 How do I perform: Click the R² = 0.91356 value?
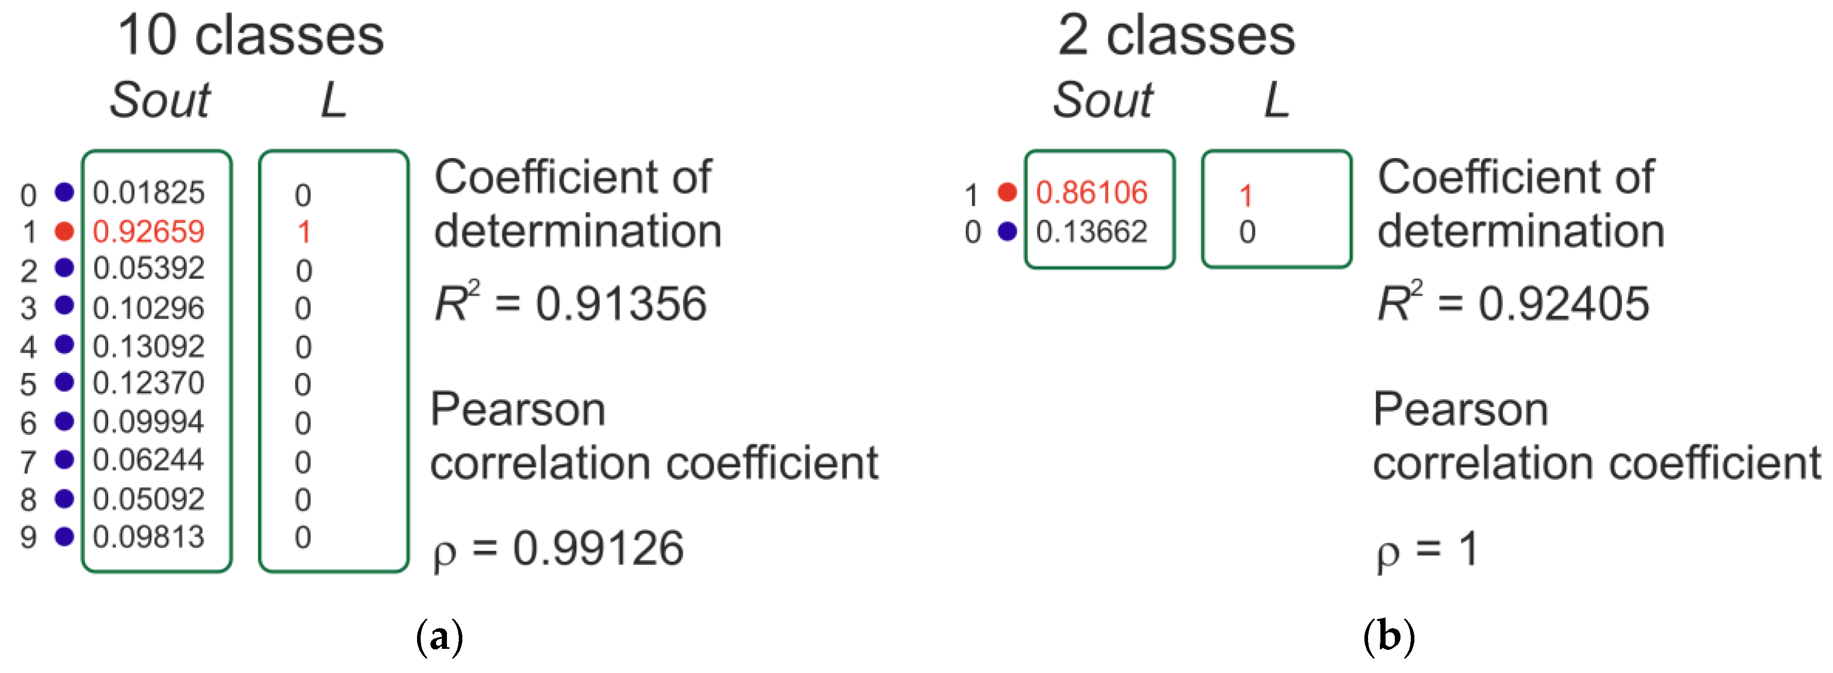[570, 304]
